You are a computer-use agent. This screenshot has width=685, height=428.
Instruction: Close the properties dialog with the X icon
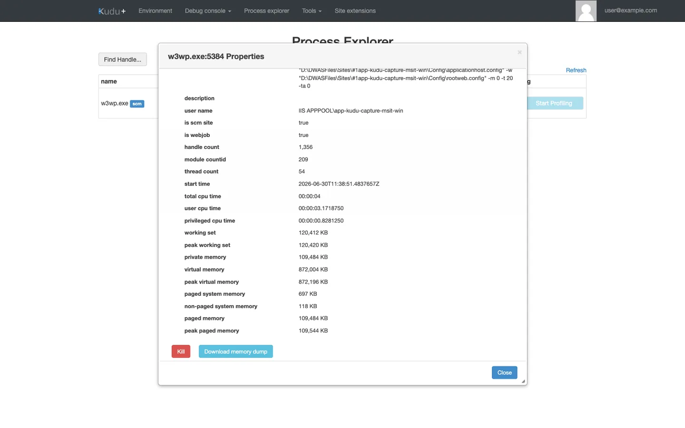coord(519,52)
